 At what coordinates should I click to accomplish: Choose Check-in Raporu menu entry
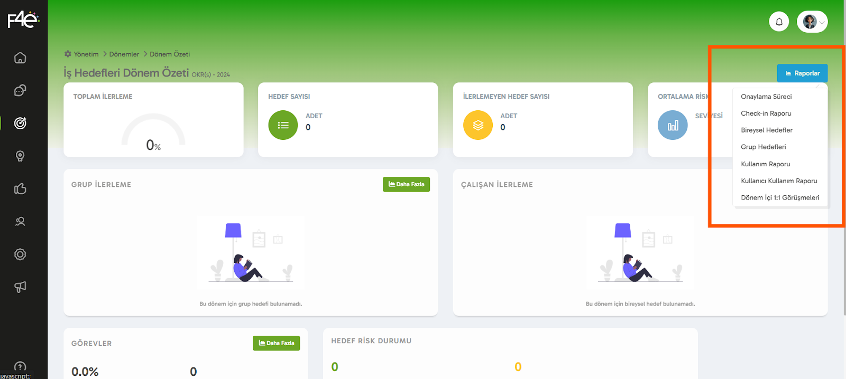click(766, 113)
